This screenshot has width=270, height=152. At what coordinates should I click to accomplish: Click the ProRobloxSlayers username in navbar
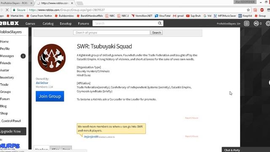click(x=229, y=24)
